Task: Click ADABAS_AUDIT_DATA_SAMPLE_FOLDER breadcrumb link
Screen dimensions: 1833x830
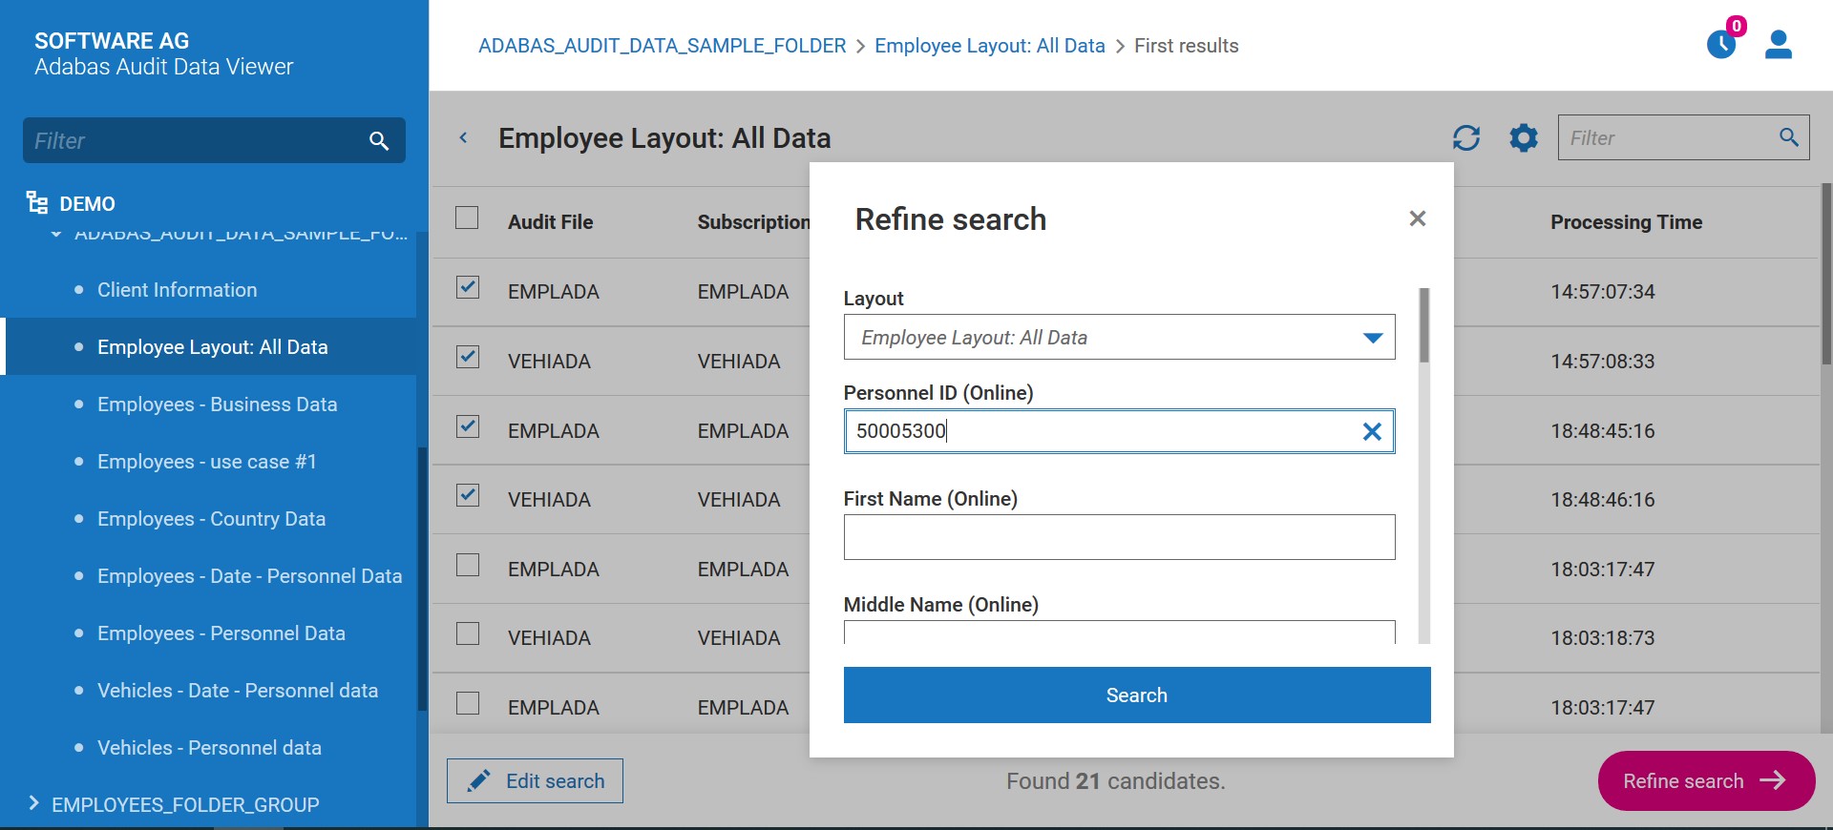Action: [662, 46]
